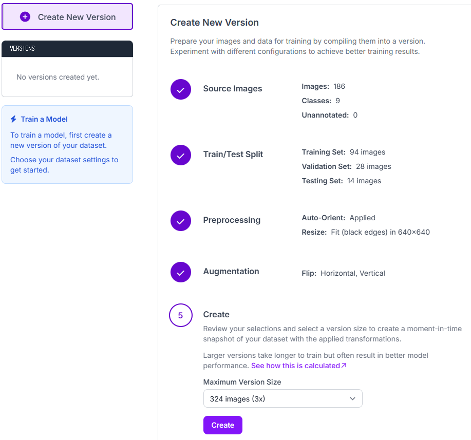Screen dimensions: 471x440
Task: Expand the Source Images step
Action: [233, 89]
